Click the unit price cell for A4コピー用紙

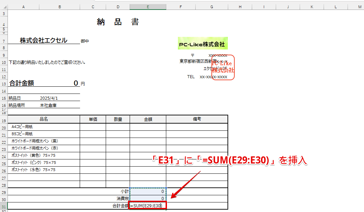point(93,127)
